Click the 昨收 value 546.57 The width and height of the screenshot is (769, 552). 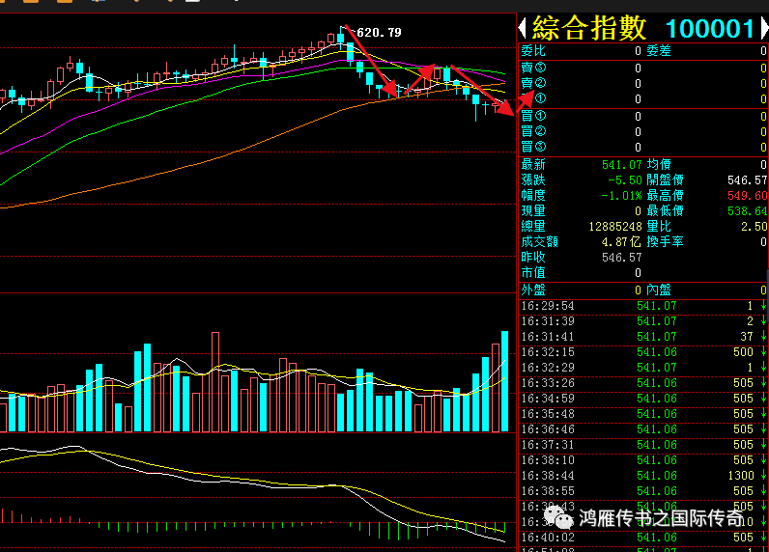(x=621, y=258)
